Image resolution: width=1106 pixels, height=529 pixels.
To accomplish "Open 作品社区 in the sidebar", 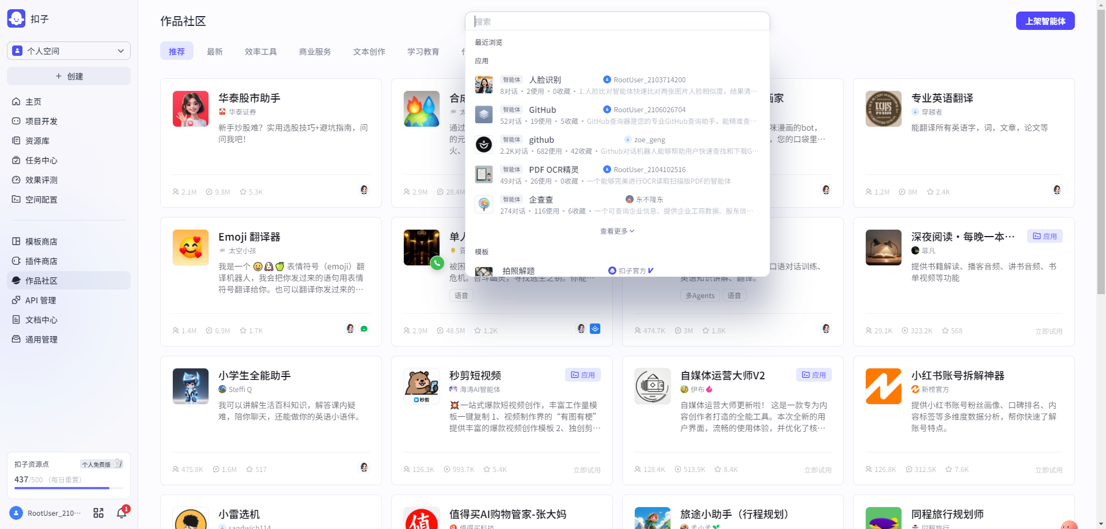I will [69, 281].
